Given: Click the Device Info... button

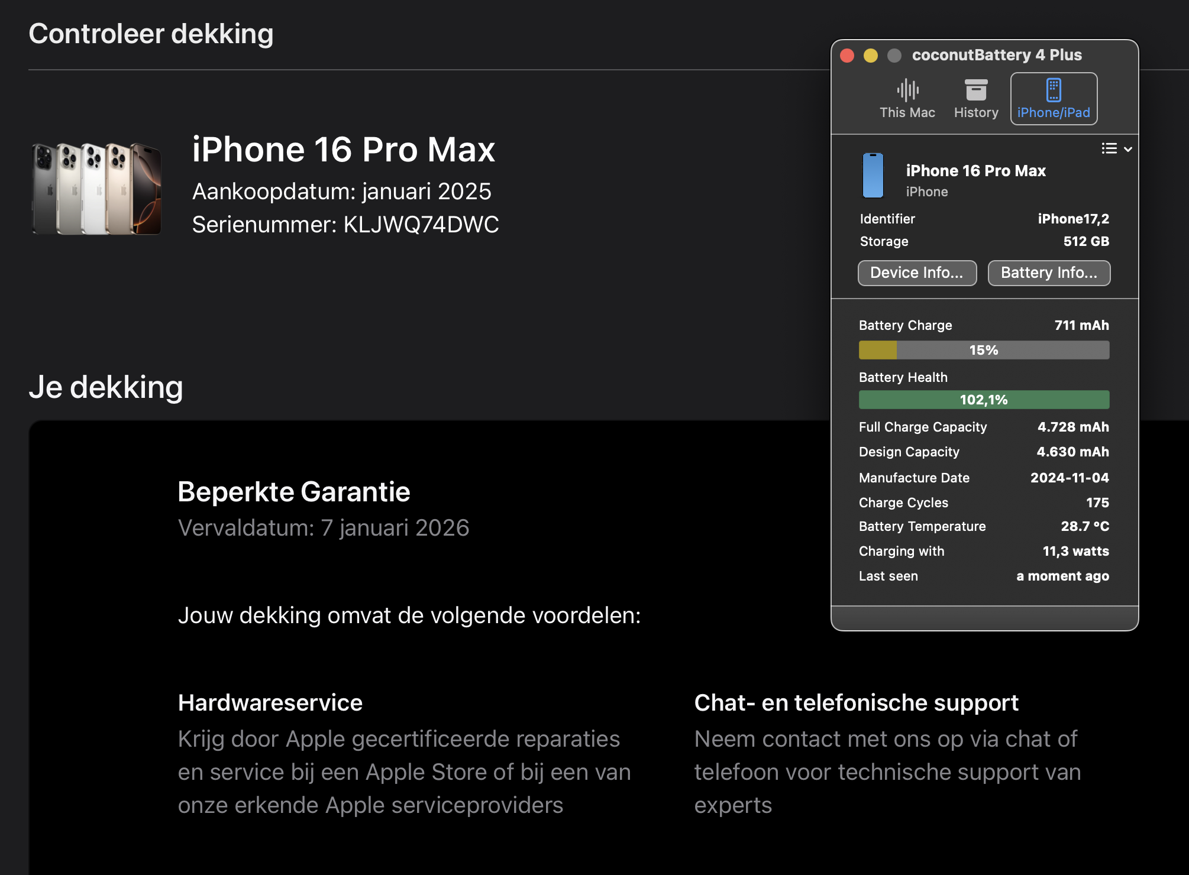Looking at the screenshot, I should [x=917, y=273].
